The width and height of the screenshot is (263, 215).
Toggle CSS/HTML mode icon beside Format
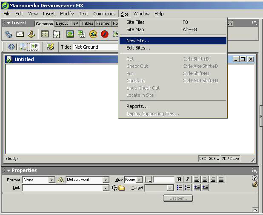click(x=60, y=180)
